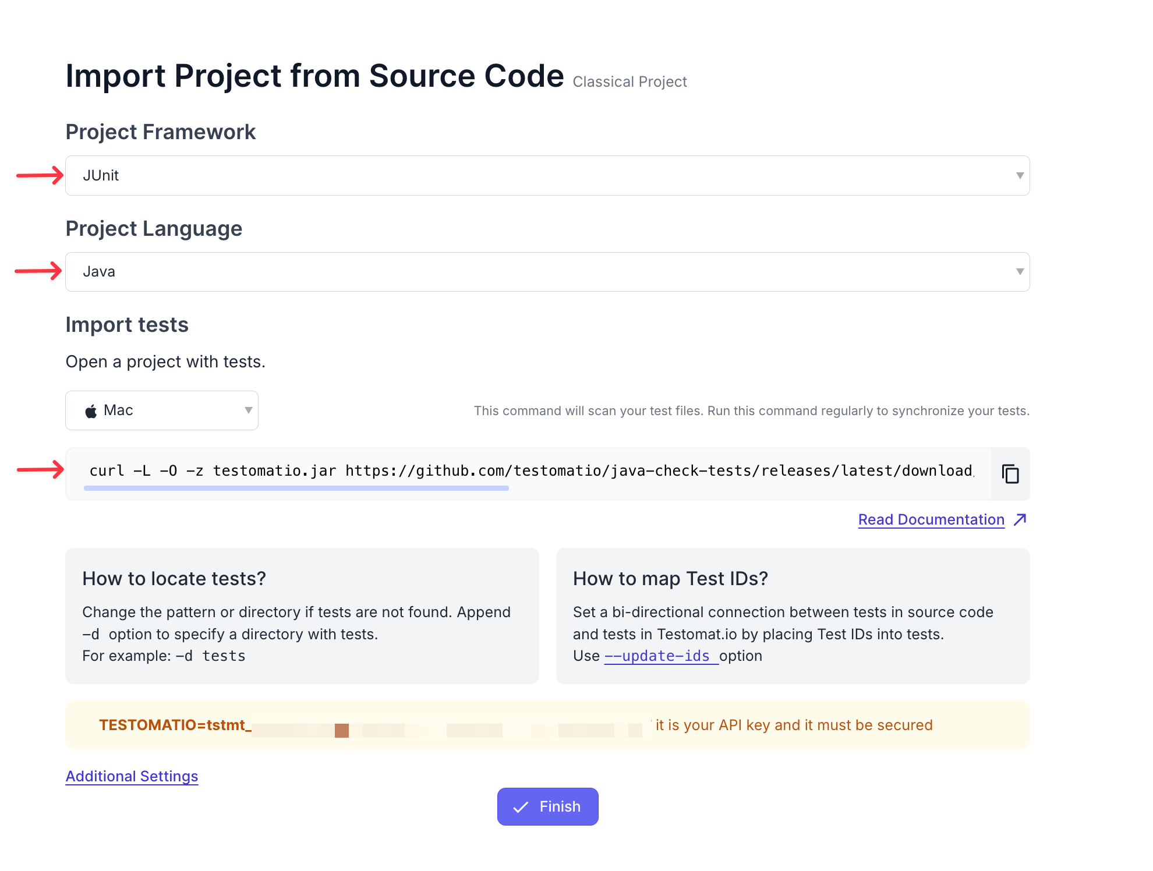Click inside the curl command text box
This screenshot has height=871, width=1153.
530,470
